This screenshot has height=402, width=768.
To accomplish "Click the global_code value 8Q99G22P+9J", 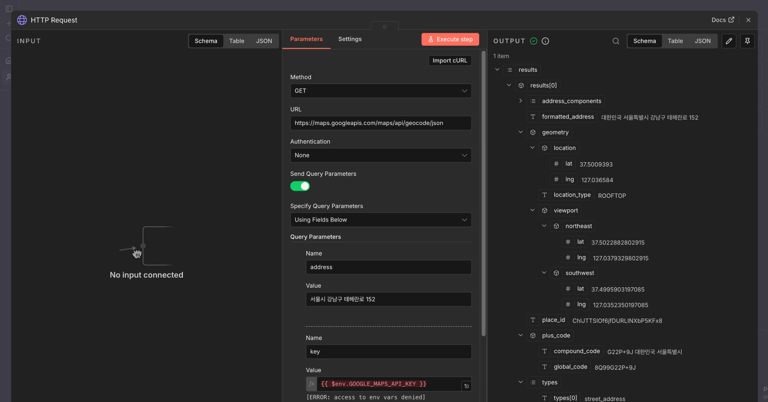I will click(x=615, y=368).
